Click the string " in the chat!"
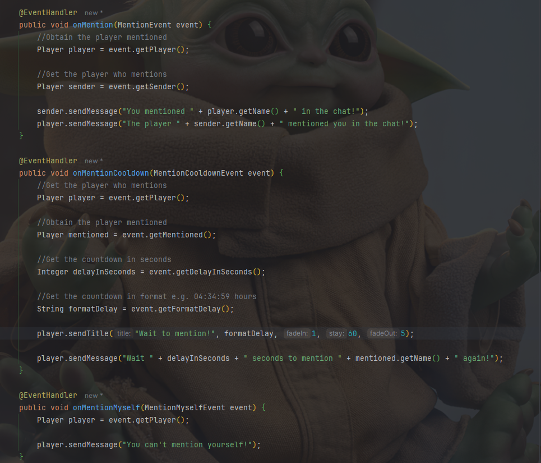 326,112
